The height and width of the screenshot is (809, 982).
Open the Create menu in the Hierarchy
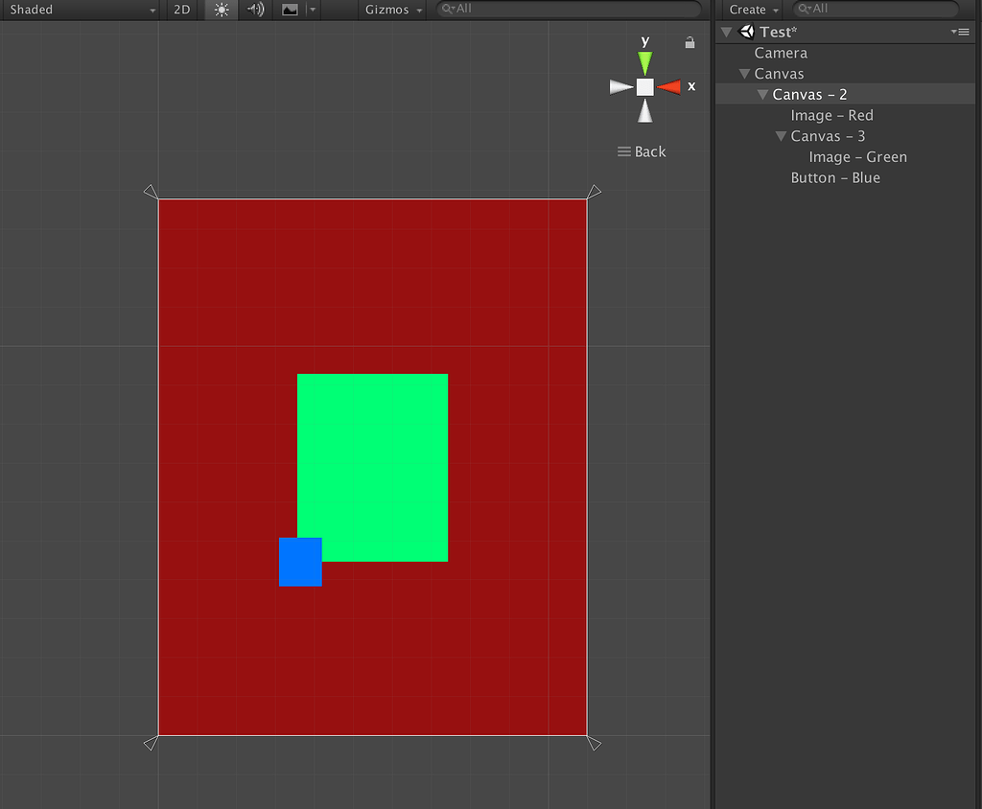click(x=752, y=9)
